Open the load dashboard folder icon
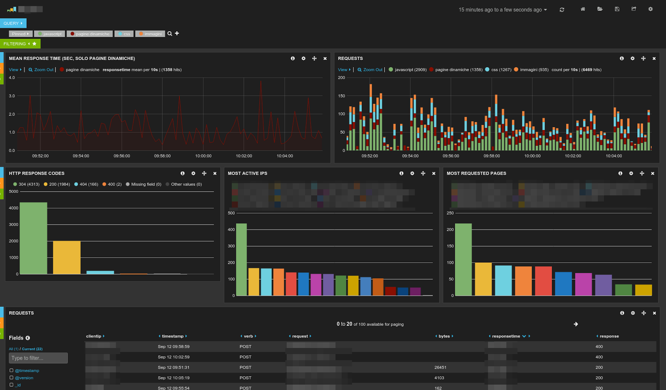Screen dimensions: 666x390 (600, 9)
